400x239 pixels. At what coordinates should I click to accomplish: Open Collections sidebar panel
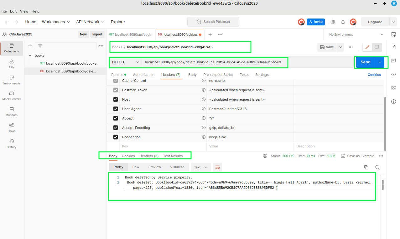tap(12, 48)
